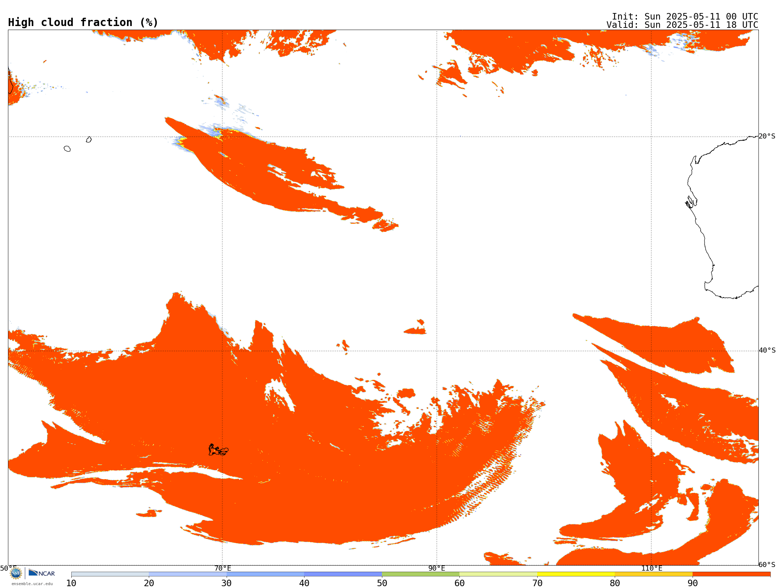Screen dimensions: 782x588
Task: Click the 'High cloud fraction (%)' title
Action: tap(83, 22)
